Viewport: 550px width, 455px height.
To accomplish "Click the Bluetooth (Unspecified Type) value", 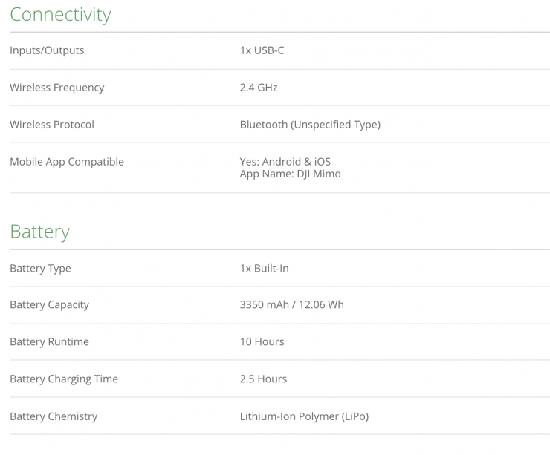I will point(310,125).
